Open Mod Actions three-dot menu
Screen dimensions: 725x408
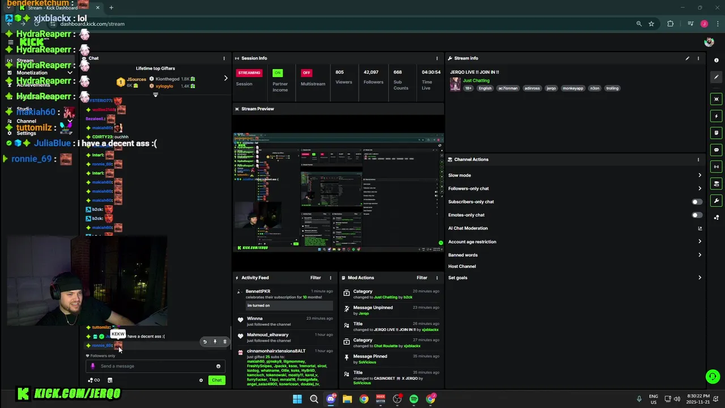tap(437, 278)
